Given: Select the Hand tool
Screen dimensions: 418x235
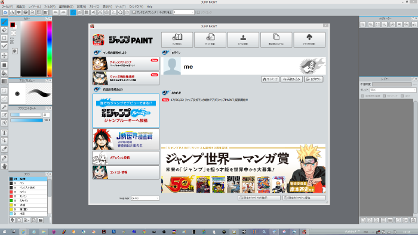Looking at the screenshot, I should [x=4, y=166].
